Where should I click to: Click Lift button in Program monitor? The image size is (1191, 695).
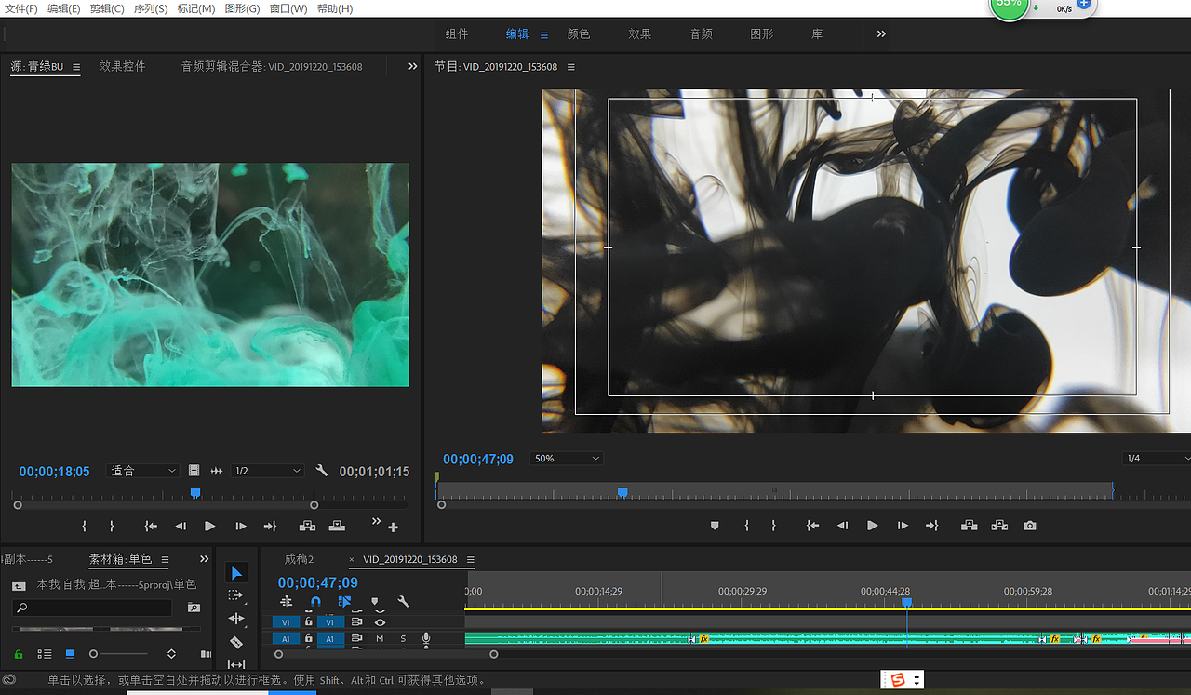pyautogui.click(x=970, y=526)
